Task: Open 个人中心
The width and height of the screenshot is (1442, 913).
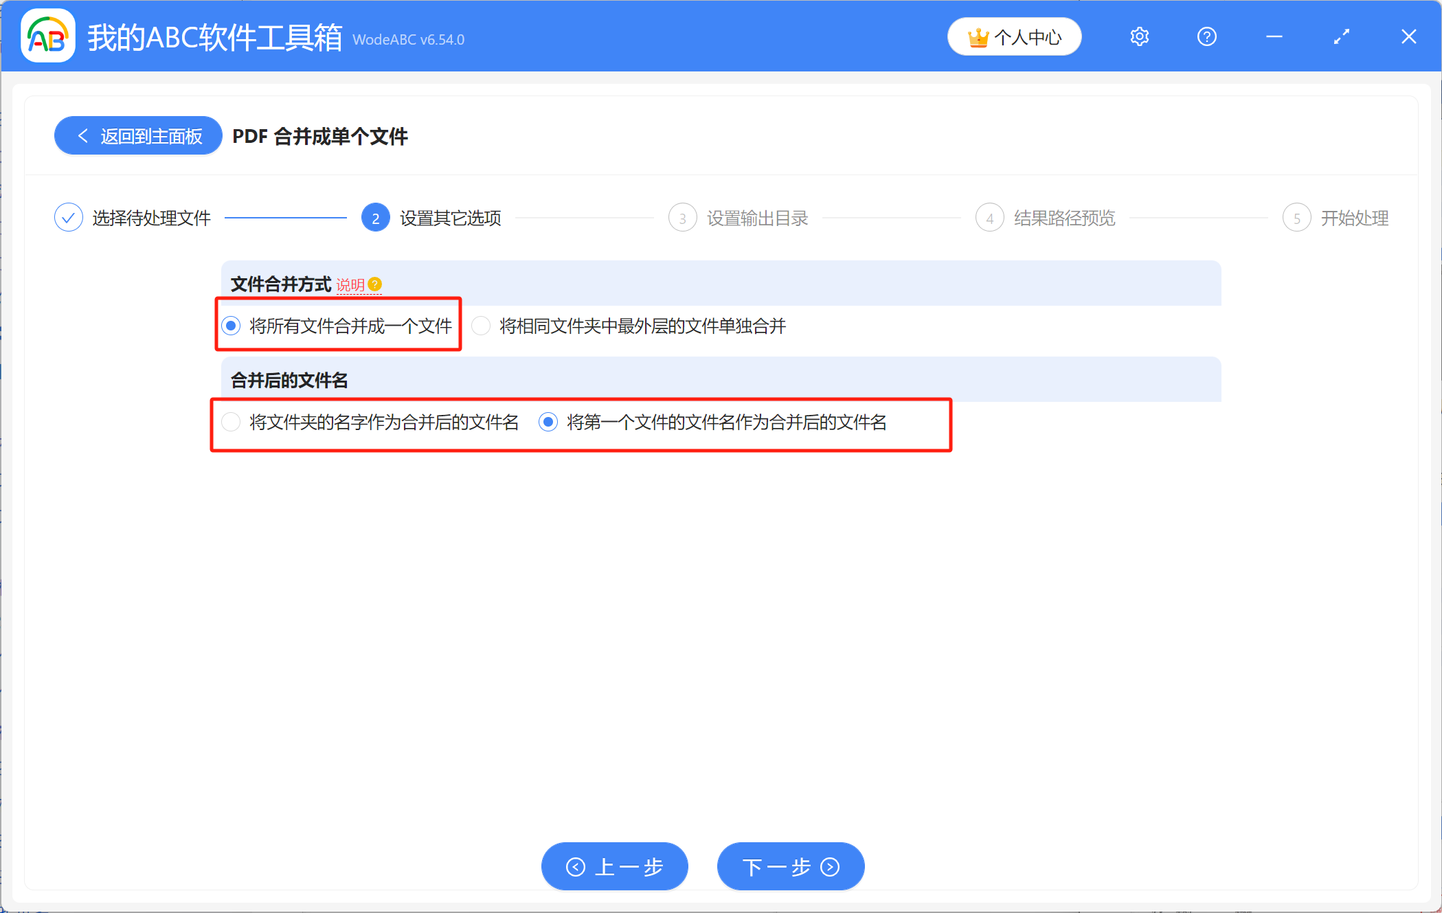Action: (1015, 36)
